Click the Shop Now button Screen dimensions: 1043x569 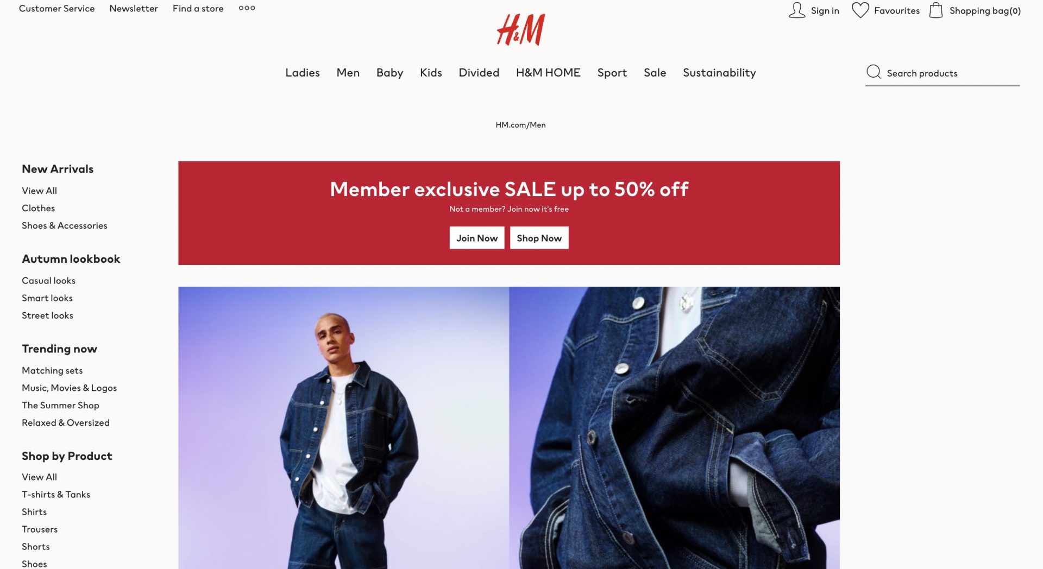tap(539, 238)
